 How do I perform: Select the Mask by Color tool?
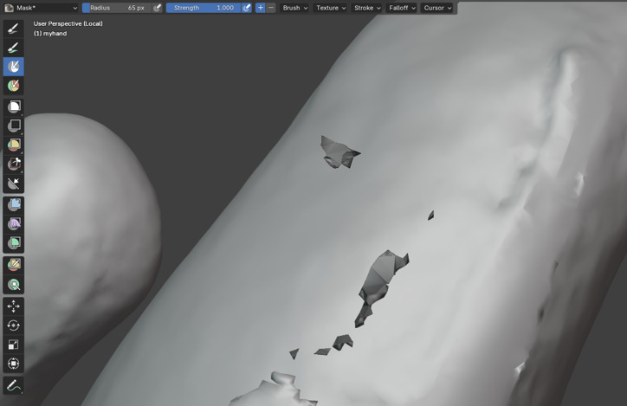[14, 285]
